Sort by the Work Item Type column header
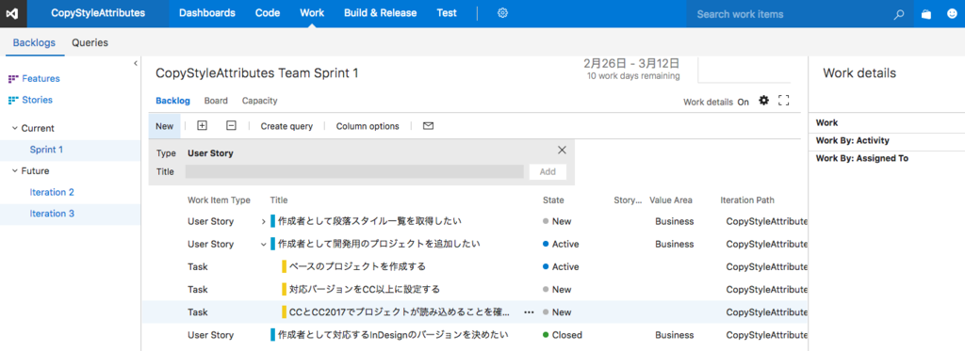 (x=219, y=199)
